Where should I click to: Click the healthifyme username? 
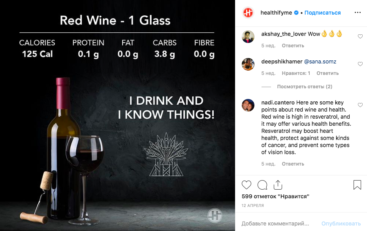tap(276, 13)
